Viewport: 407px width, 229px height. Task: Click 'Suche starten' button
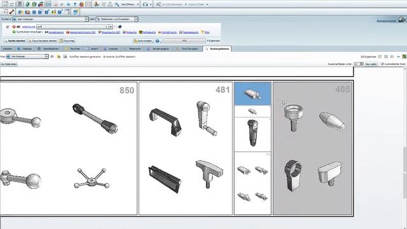pyautogui.click(x=15, y=41)
